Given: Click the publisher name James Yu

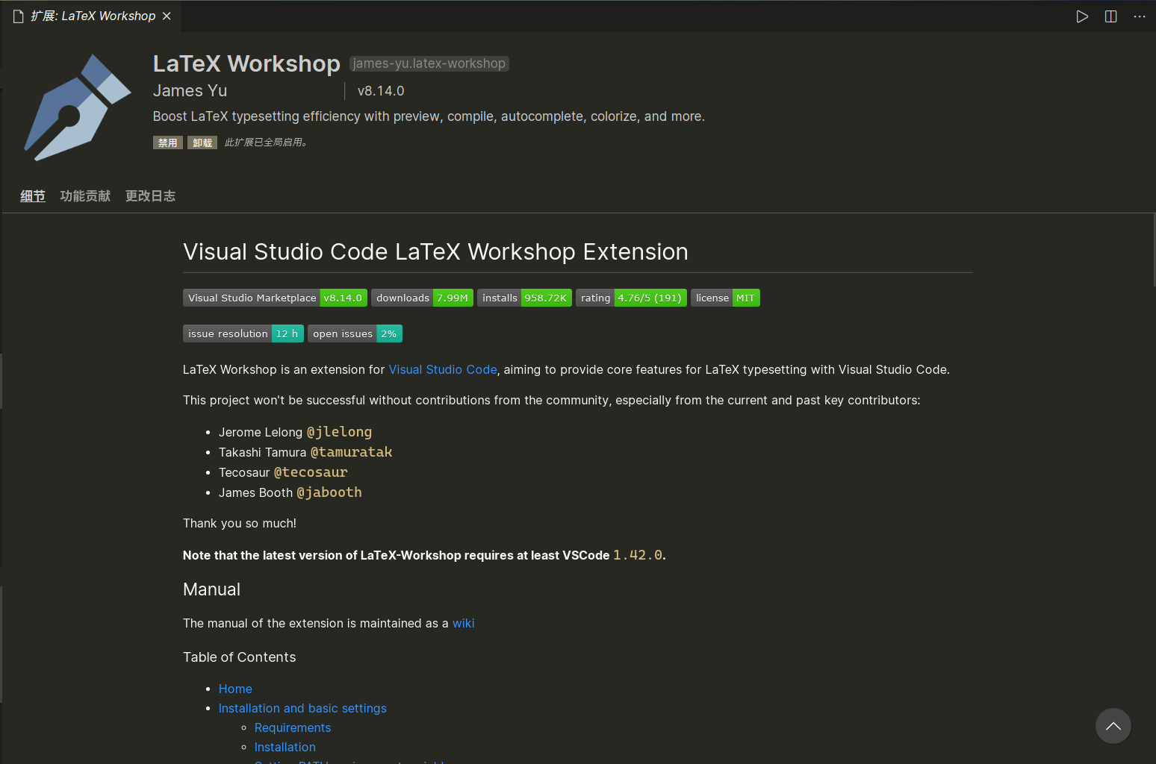Looking at the screenshot, I should pyautogui.click(x=190, y=91).
